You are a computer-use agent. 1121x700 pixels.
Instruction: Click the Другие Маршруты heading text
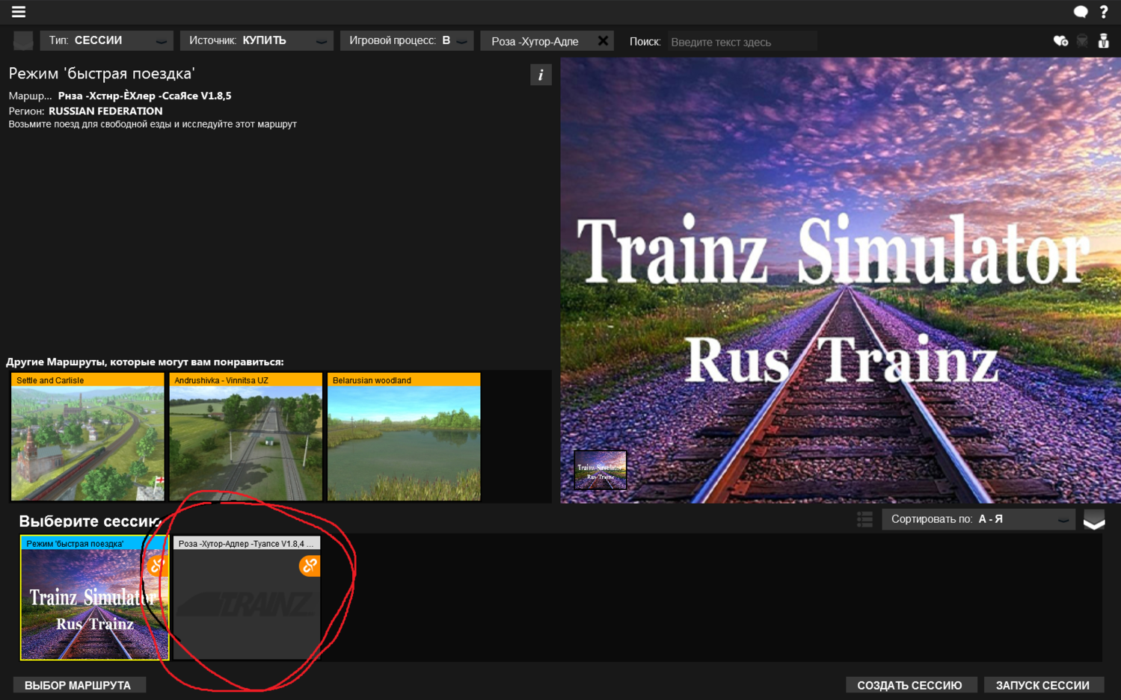click(145, 362)
